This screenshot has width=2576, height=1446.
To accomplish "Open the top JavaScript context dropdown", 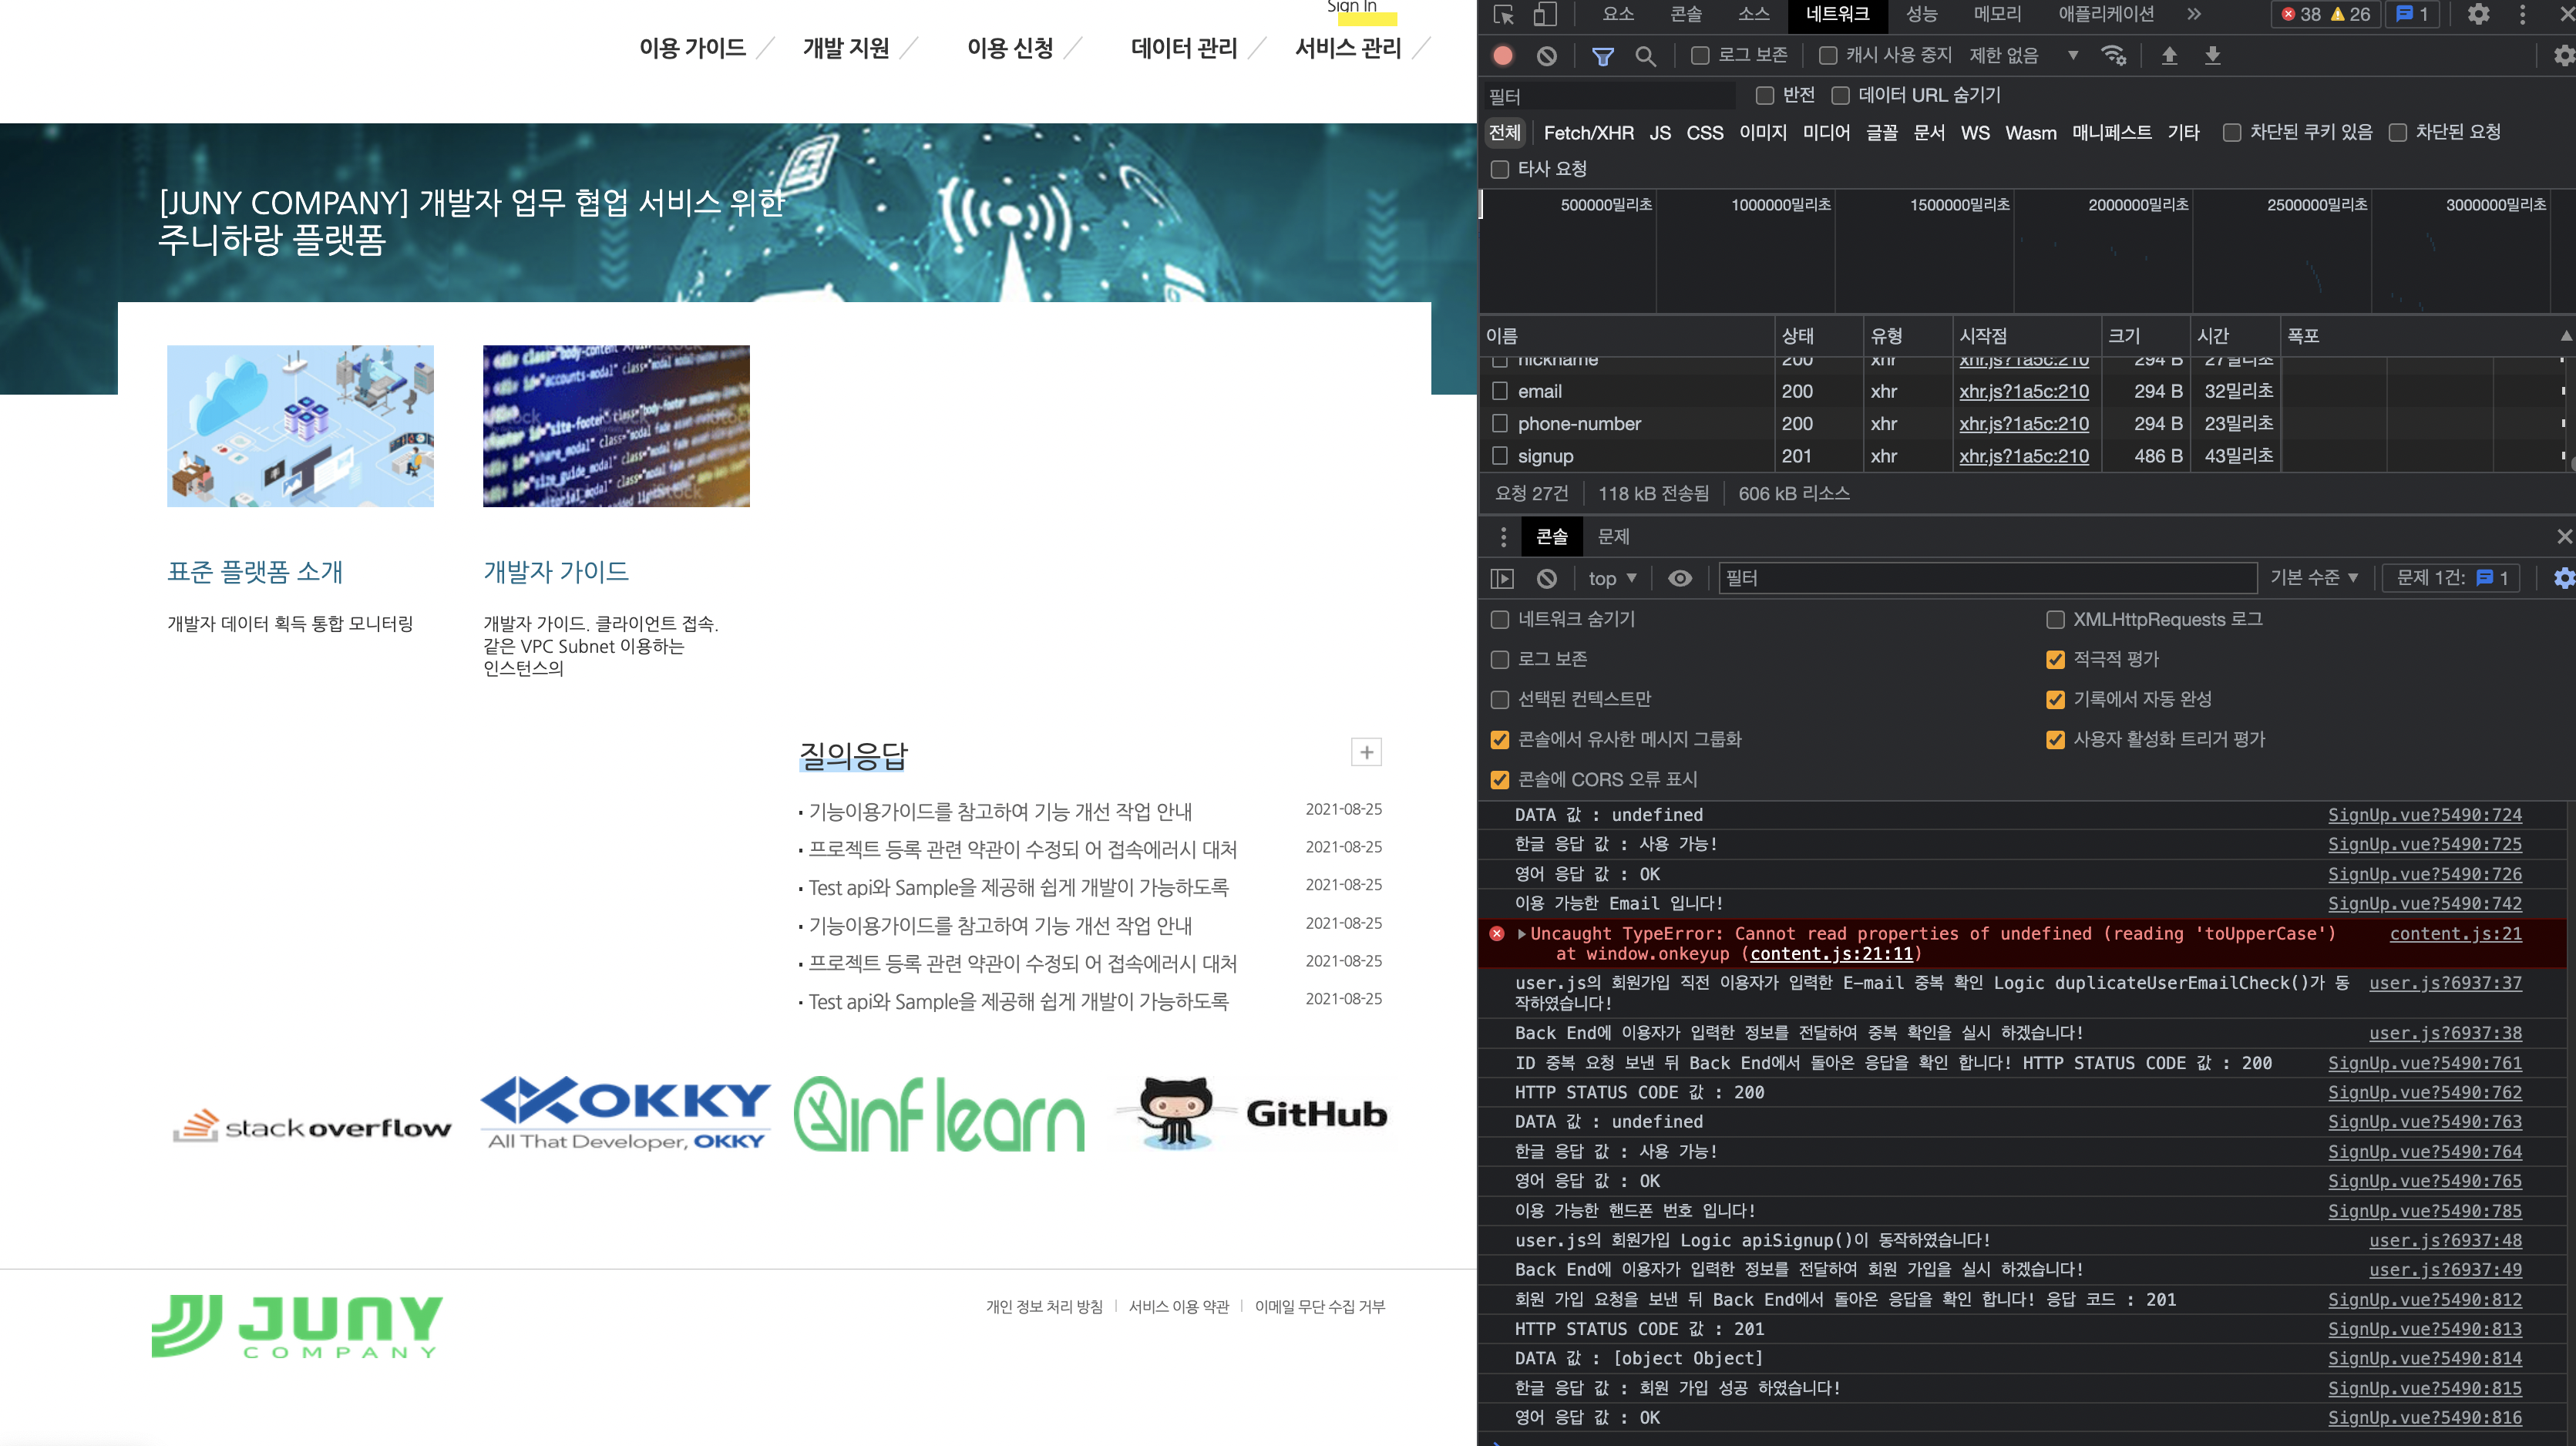I will (1612, 578).
